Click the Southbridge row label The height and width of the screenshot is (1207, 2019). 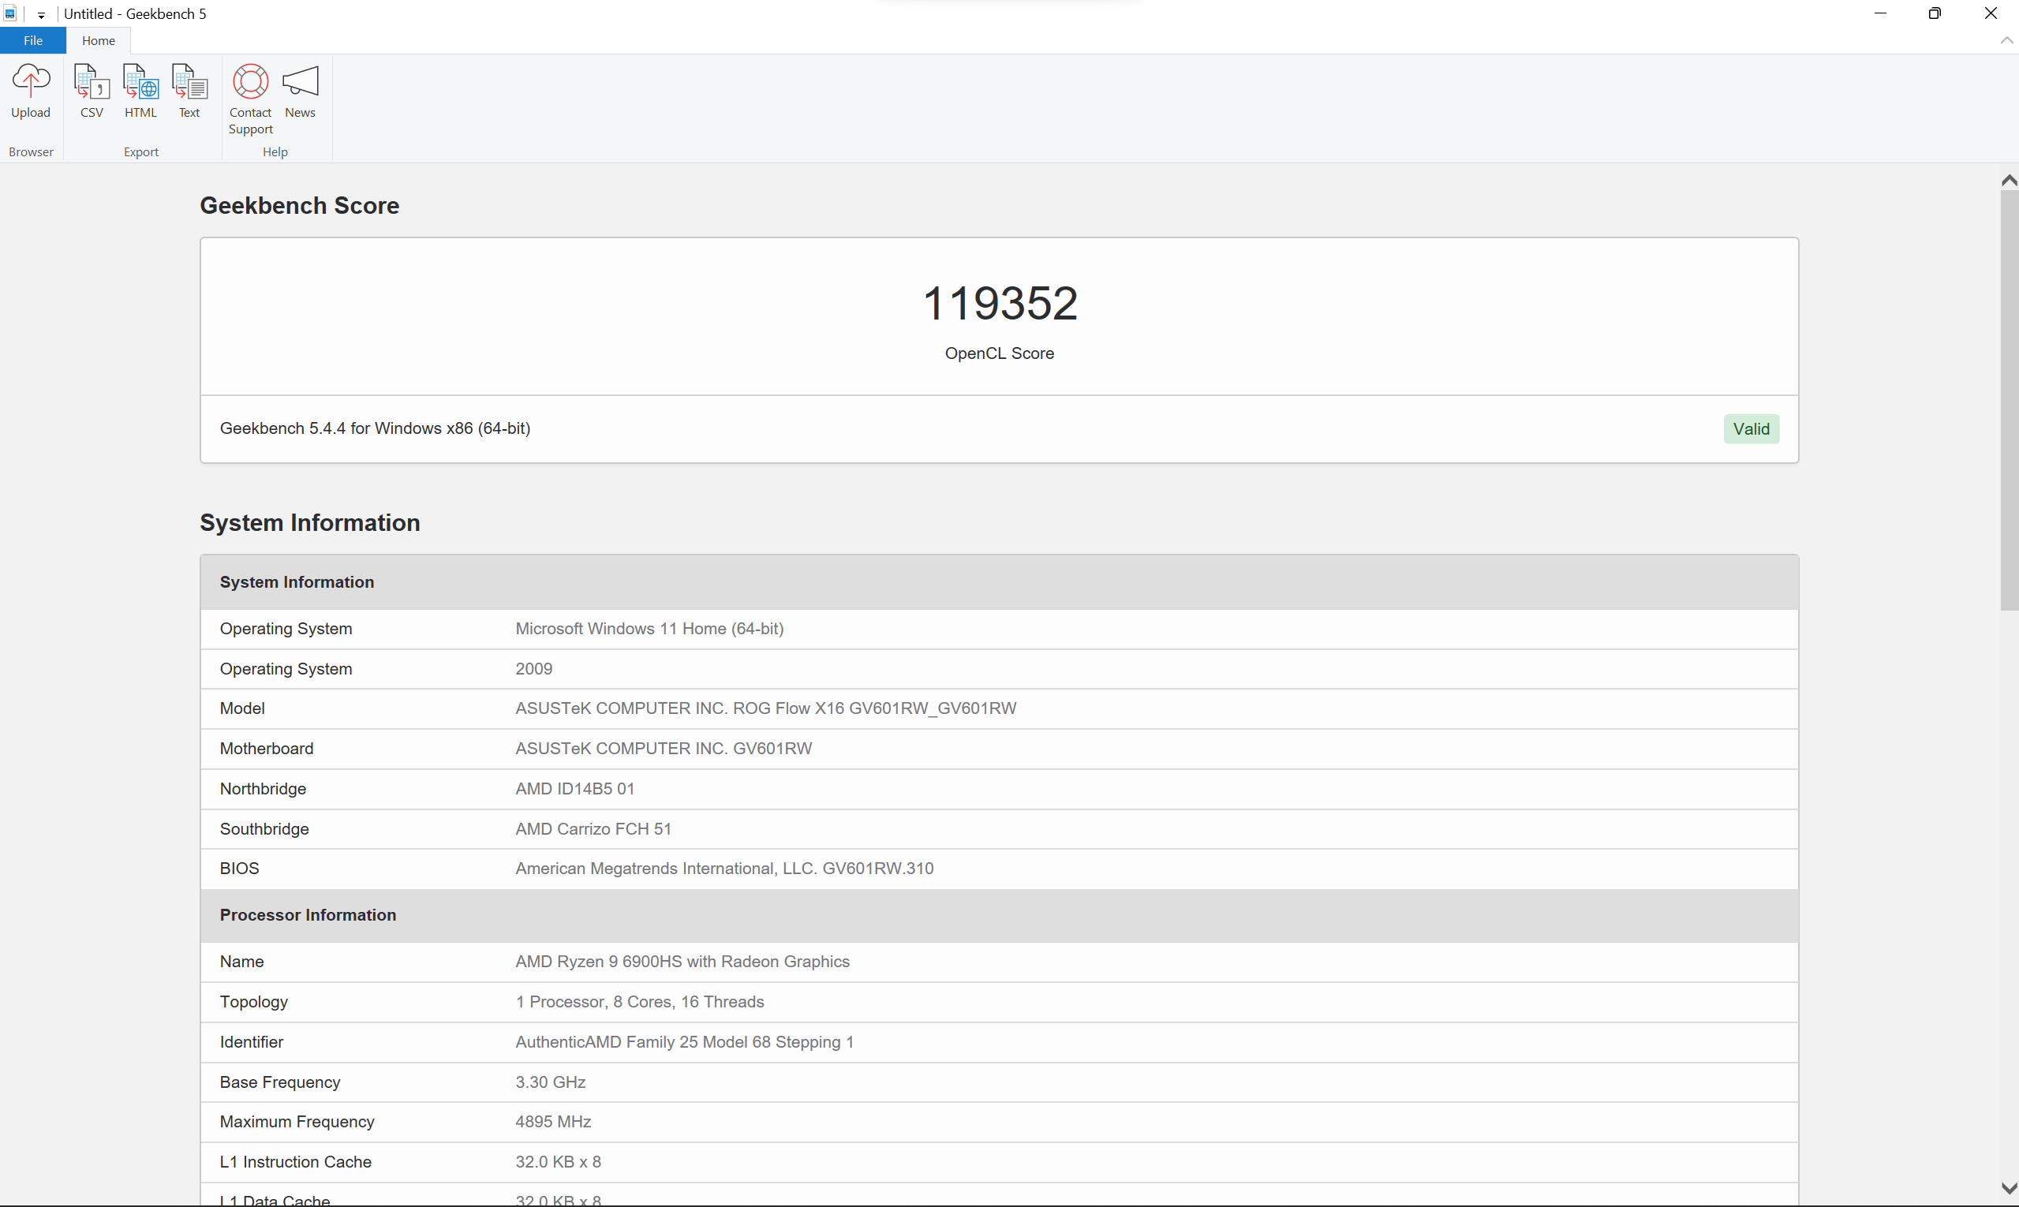(264, 829)
